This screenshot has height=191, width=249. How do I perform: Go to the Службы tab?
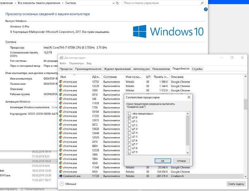(197, 69)
